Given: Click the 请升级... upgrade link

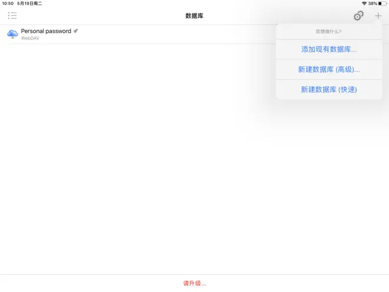Looking at the screenshot, I should (x=194, y=283).
